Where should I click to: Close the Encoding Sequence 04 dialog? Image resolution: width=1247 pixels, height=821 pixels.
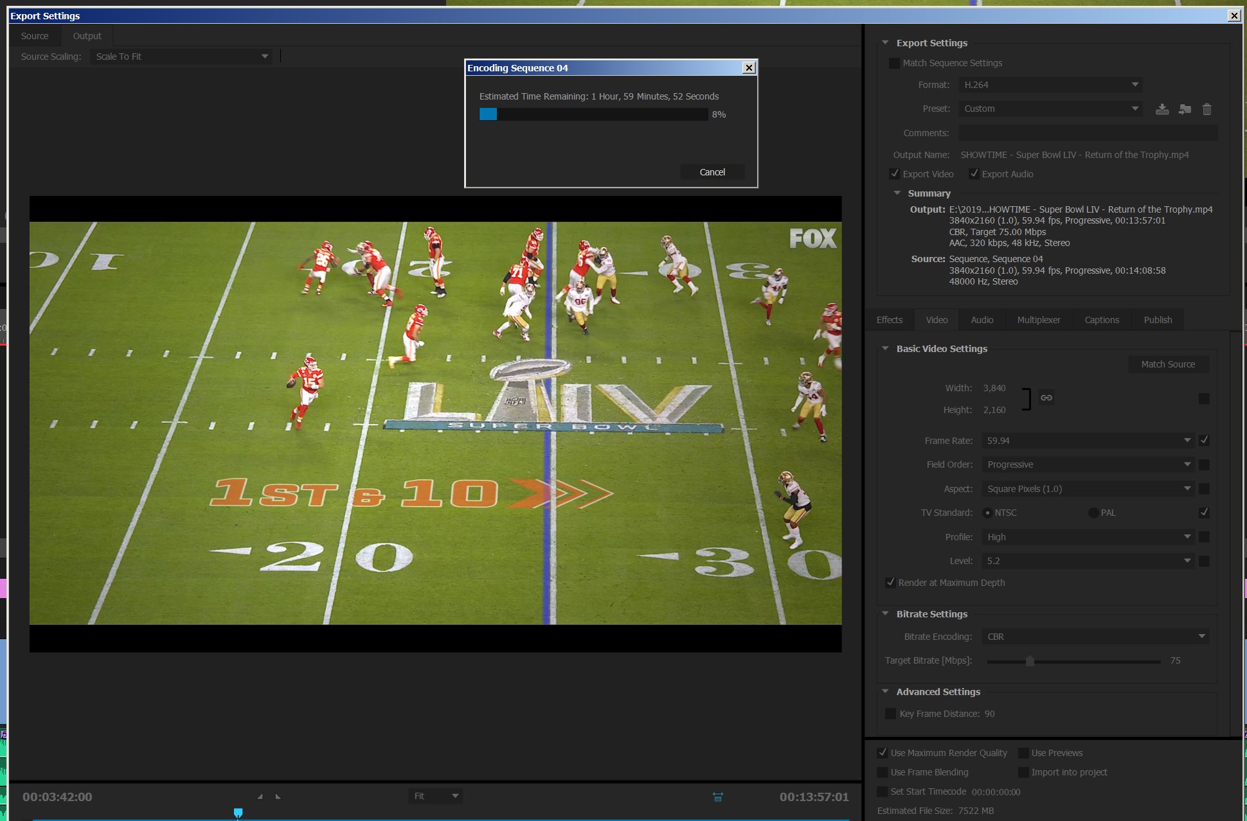click(749, 67)
